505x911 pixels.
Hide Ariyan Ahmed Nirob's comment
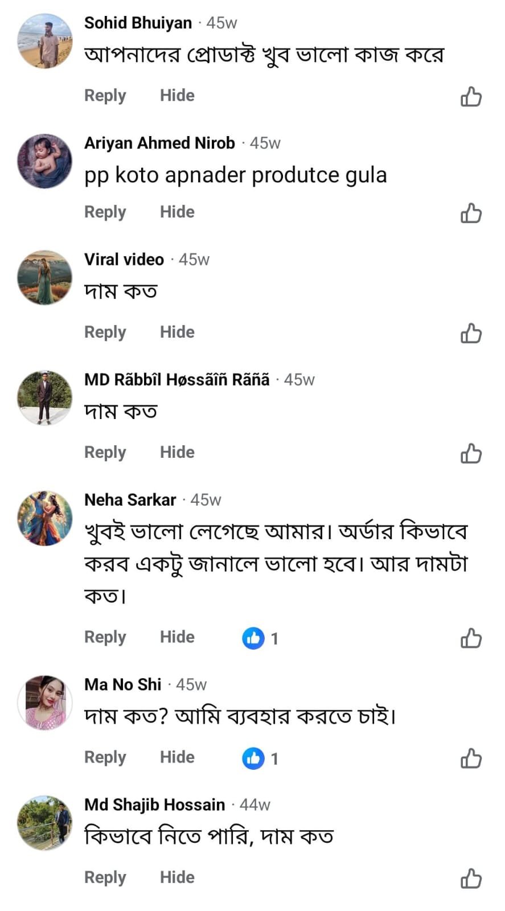(177, 212)
